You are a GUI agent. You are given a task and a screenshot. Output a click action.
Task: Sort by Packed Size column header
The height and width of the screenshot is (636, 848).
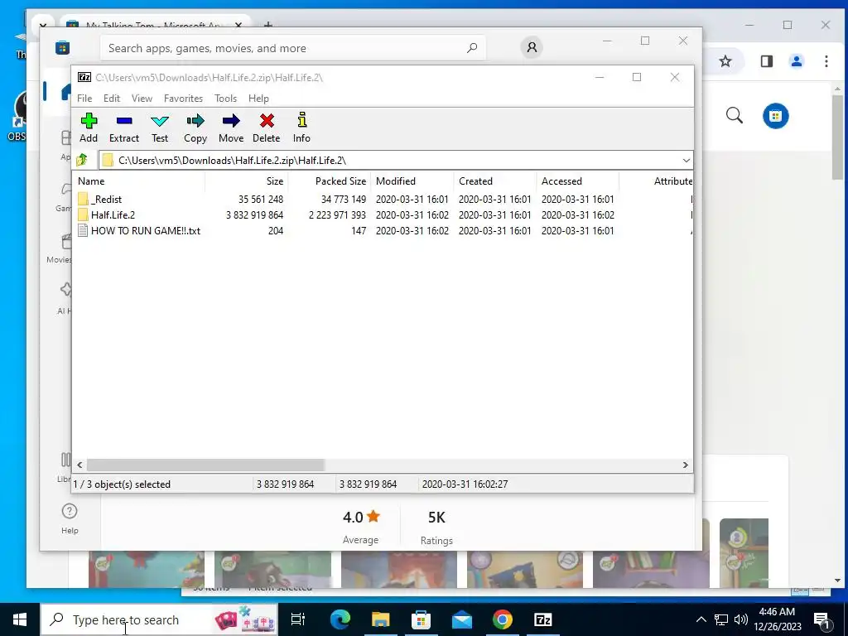tap(329, 181)
